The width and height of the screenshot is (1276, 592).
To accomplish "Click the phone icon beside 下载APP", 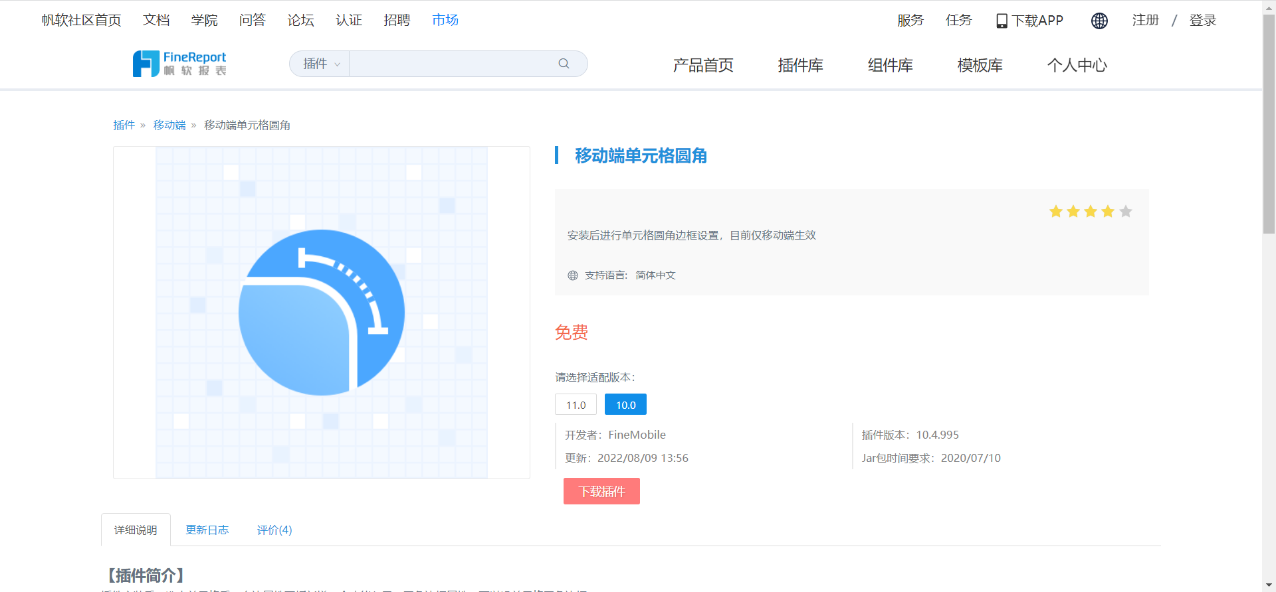I will click(1002, 21).
